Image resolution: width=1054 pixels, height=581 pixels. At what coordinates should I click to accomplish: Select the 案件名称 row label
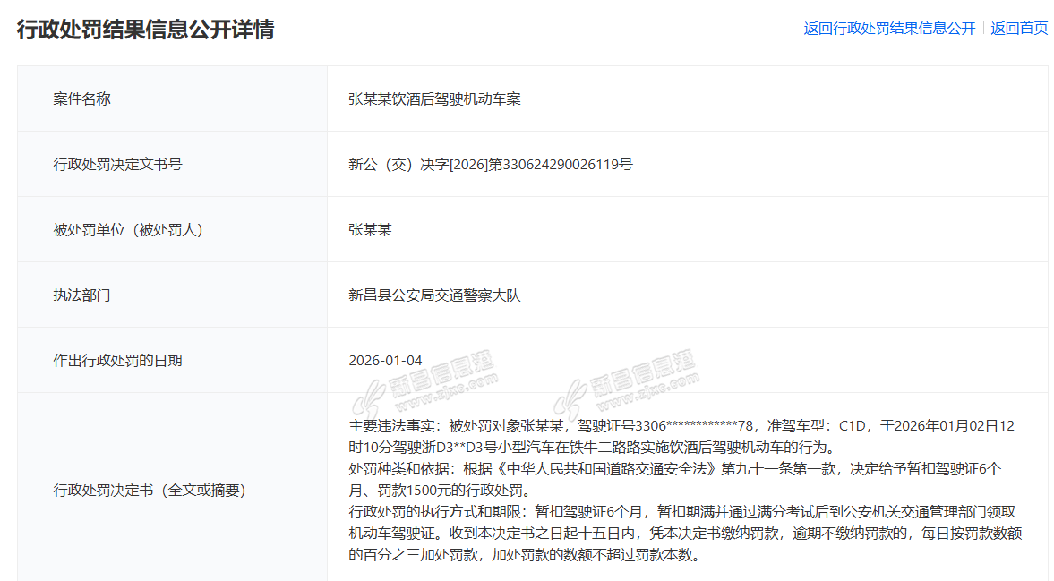[81, 99]
